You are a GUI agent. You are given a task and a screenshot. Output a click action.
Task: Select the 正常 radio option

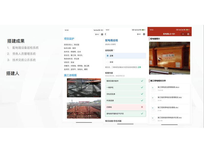pos(108,56)
